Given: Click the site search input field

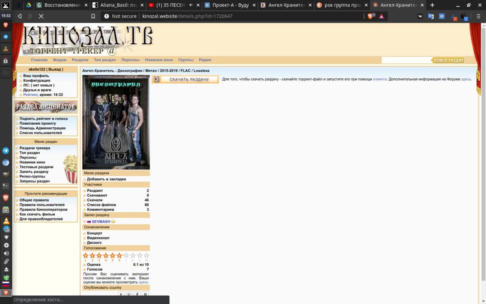Looking at the screenshot, I should (406, 60).
